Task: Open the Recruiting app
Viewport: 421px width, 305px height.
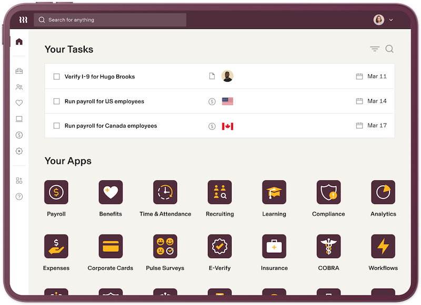Action: [219, 192]
